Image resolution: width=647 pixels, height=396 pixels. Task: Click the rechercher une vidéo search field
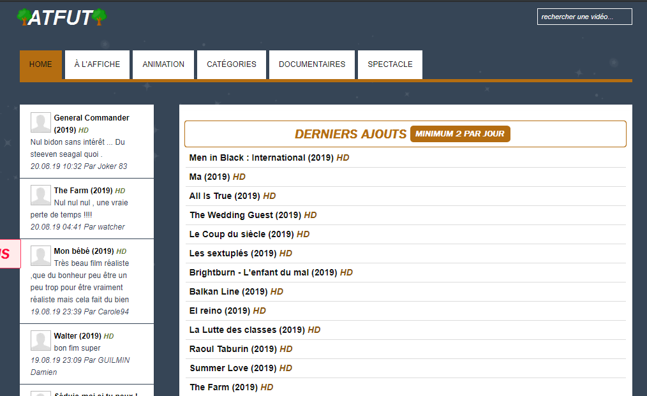pyautogui.click(x=584, y=17)
